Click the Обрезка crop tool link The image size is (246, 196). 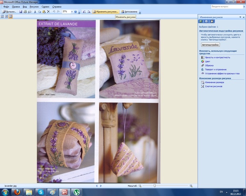pyautogui.click(x=210, y=65)
